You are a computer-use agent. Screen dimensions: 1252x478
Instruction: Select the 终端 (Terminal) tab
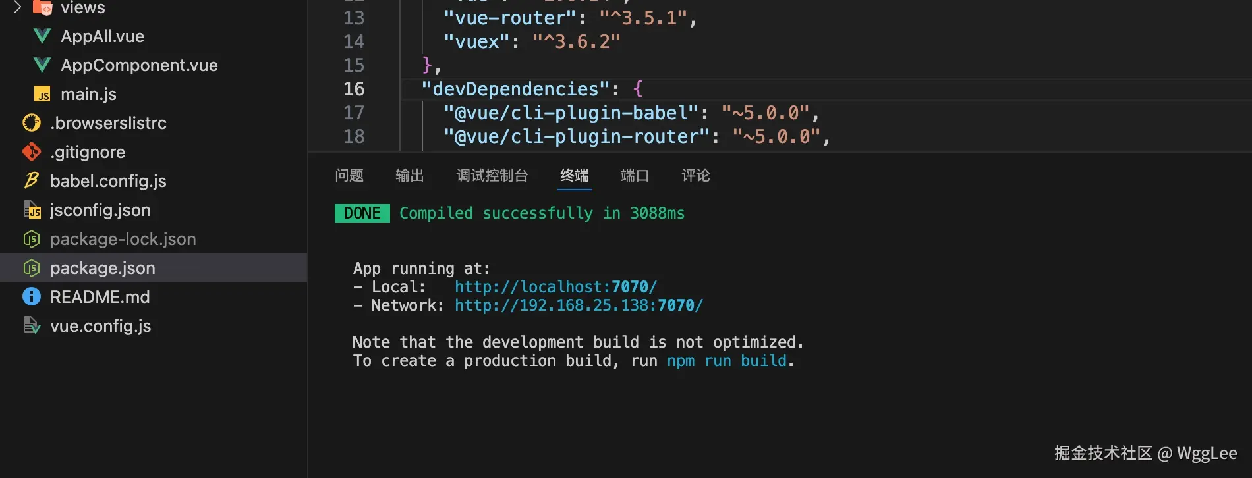tap(574, 176)
